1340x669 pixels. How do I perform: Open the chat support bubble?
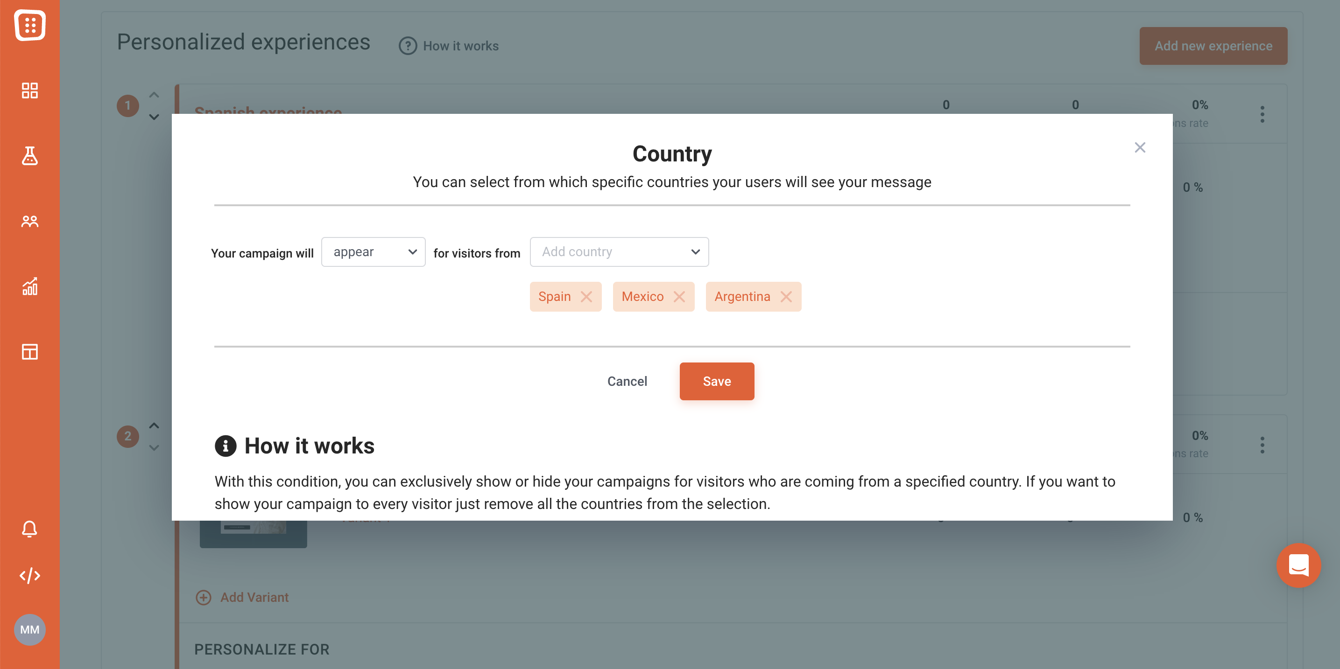(1298, 565)
